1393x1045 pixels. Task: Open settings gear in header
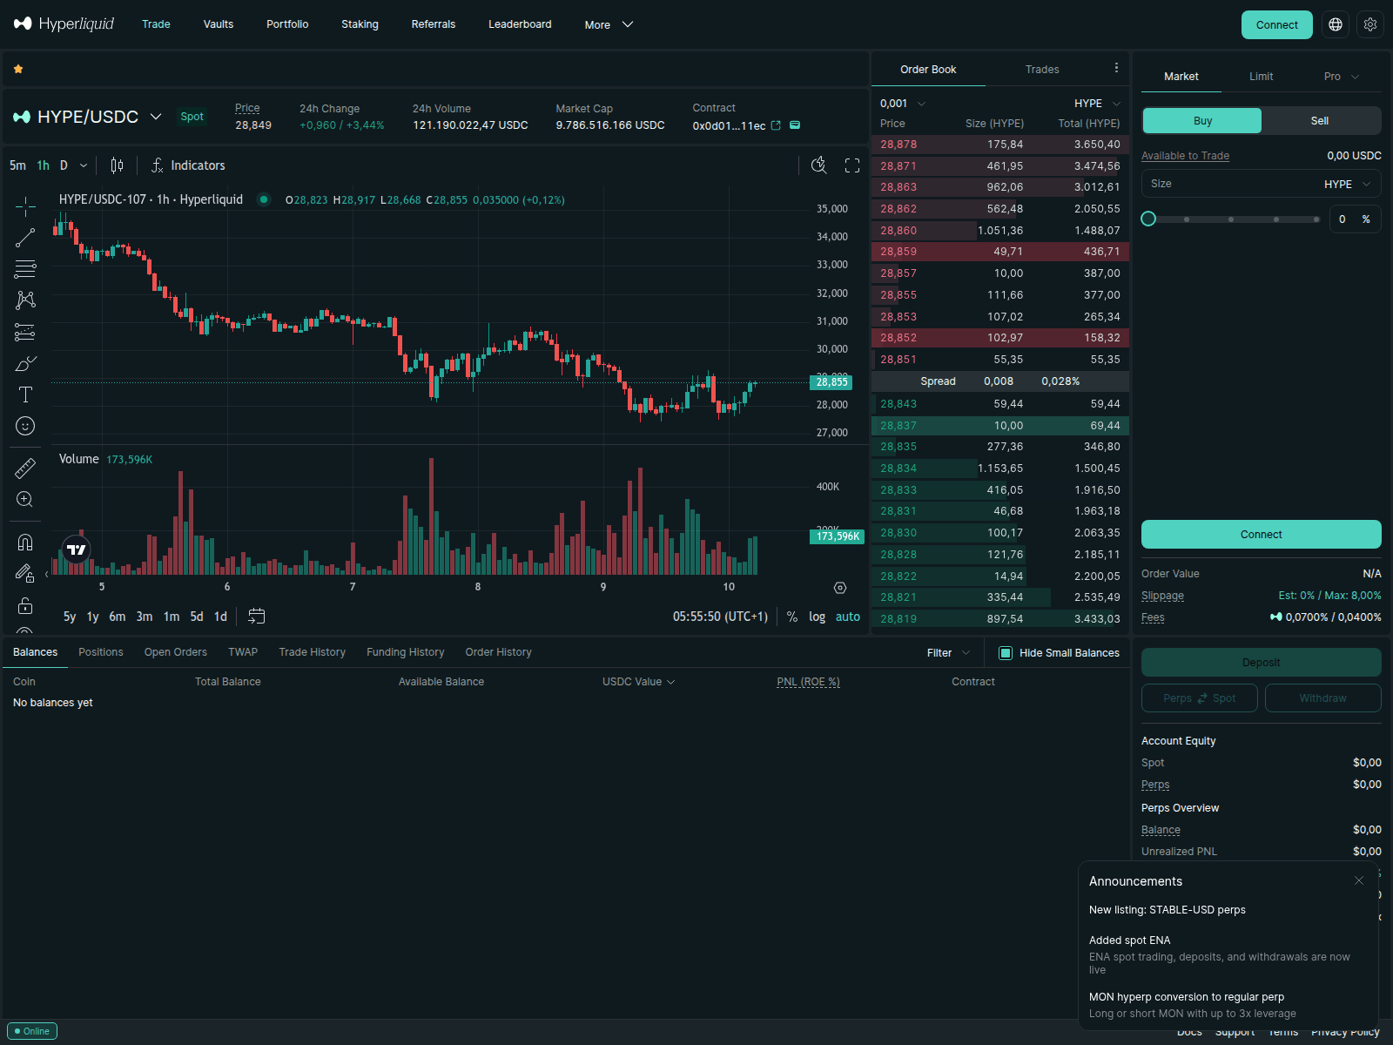(x=1370, y=24)
